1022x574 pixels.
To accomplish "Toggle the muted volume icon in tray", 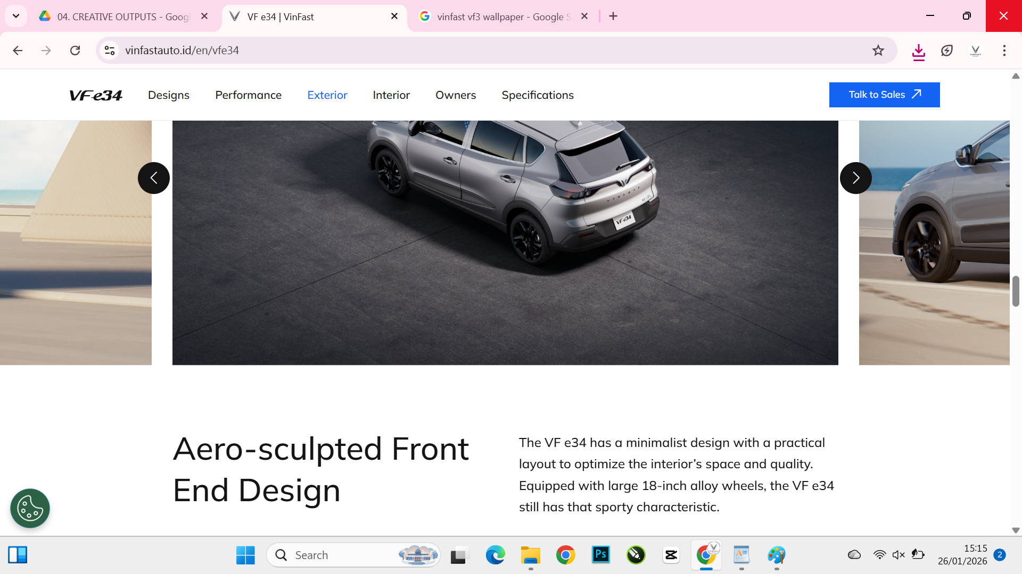I will click(899, 555).
